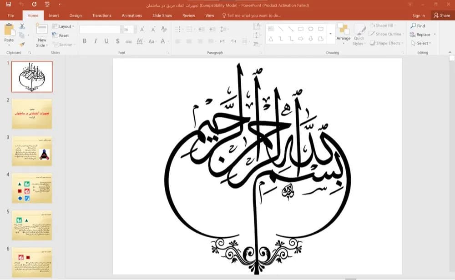Clear all formatting icon
455x280 pixels.
(x=164, y=29)
